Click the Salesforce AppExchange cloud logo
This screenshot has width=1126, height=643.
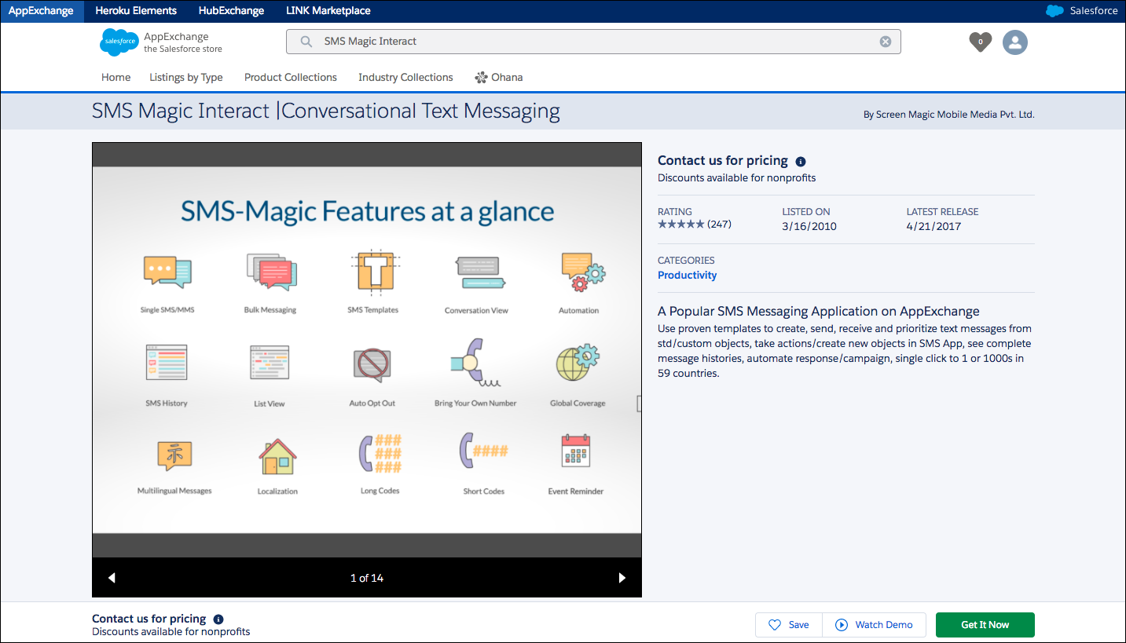click(119, 42)
